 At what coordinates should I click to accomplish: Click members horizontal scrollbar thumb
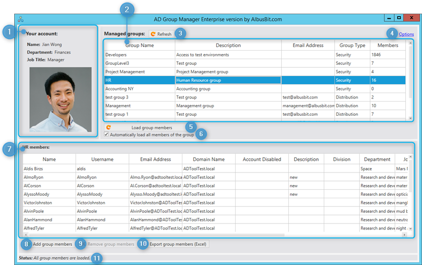[156, 235]
